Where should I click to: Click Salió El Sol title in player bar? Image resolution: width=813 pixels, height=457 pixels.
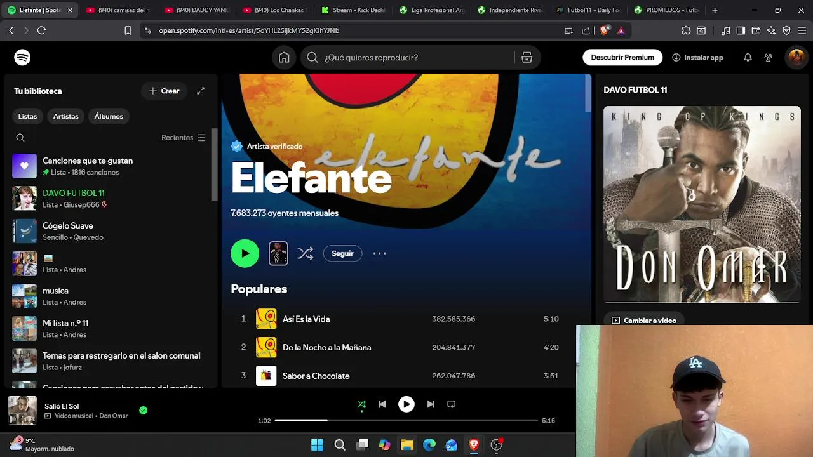[62, 406]
